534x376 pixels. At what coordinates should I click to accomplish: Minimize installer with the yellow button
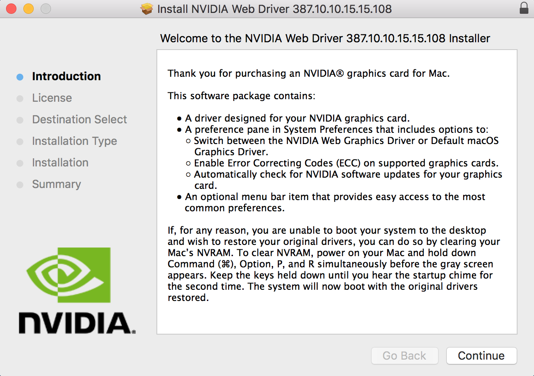pyautogui.click(x=29, y=8)
